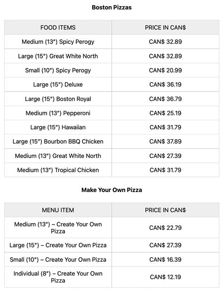Click the Large (15") Deluxe item
223x292 pixels.
pos(58,84)
